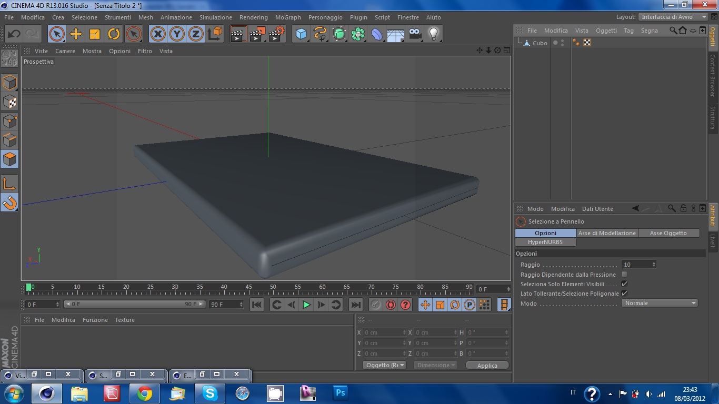
Task: Select the Scale tool
Action: point(95,34)
